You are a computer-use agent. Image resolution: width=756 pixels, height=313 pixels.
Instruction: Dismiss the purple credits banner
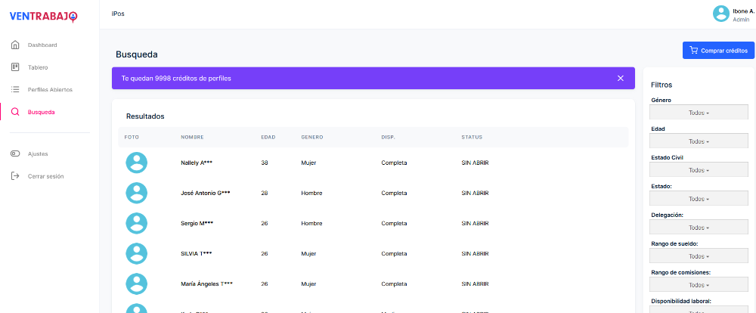(620, 78)
